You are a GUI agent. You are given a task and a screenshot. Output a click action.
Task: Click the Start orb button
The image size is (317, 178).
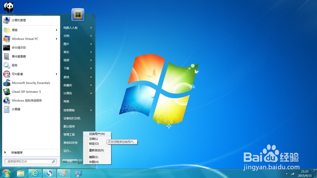click(6, 174)
